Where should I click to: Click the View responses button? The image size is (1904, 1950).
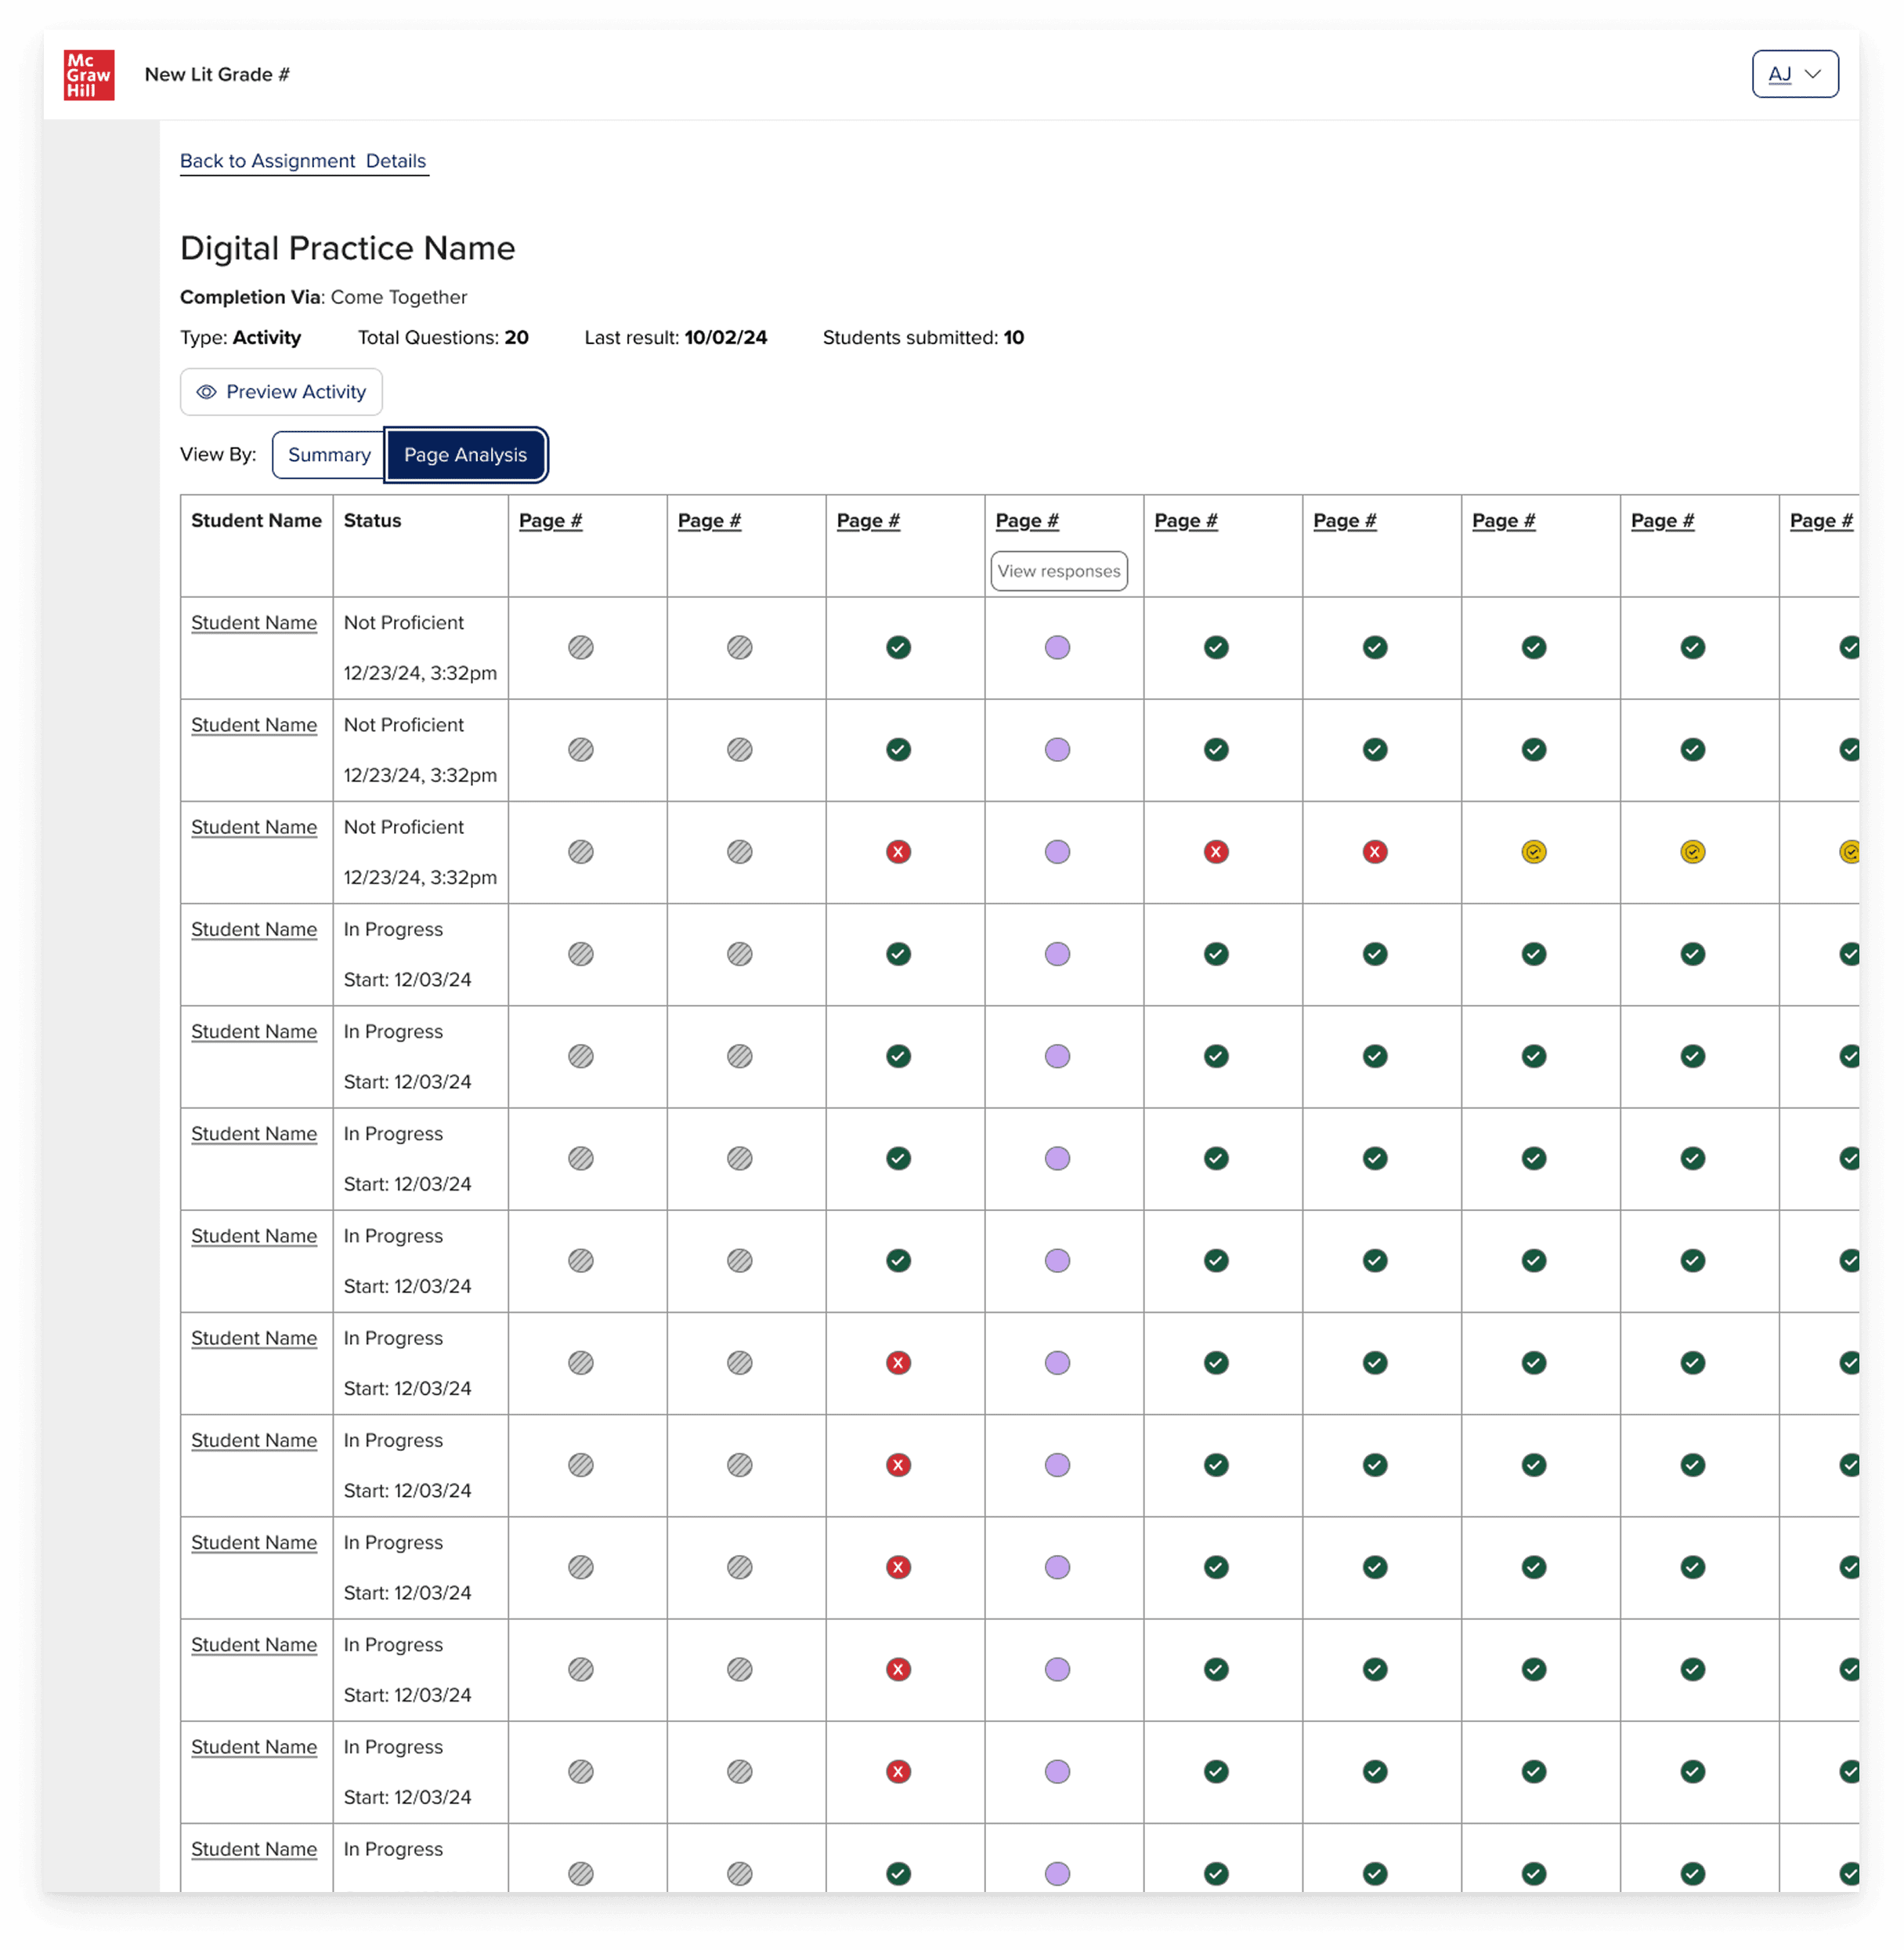pyautogui.click(x=1058, y=571)
